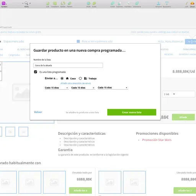Click 'Hola, Hans Moleman' greeting text
The image size is (196, 196).
[x=171, y=41]
